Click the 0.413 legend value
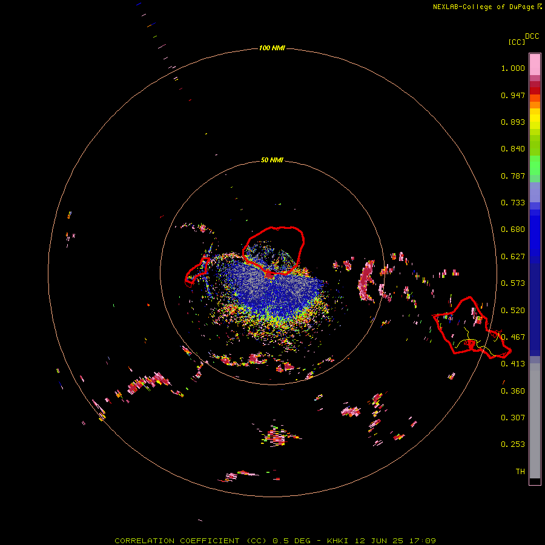 point(513,364)
